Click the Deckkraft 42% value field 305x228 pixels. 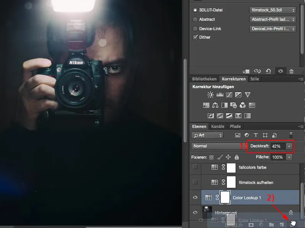click(x=278, y=146)
